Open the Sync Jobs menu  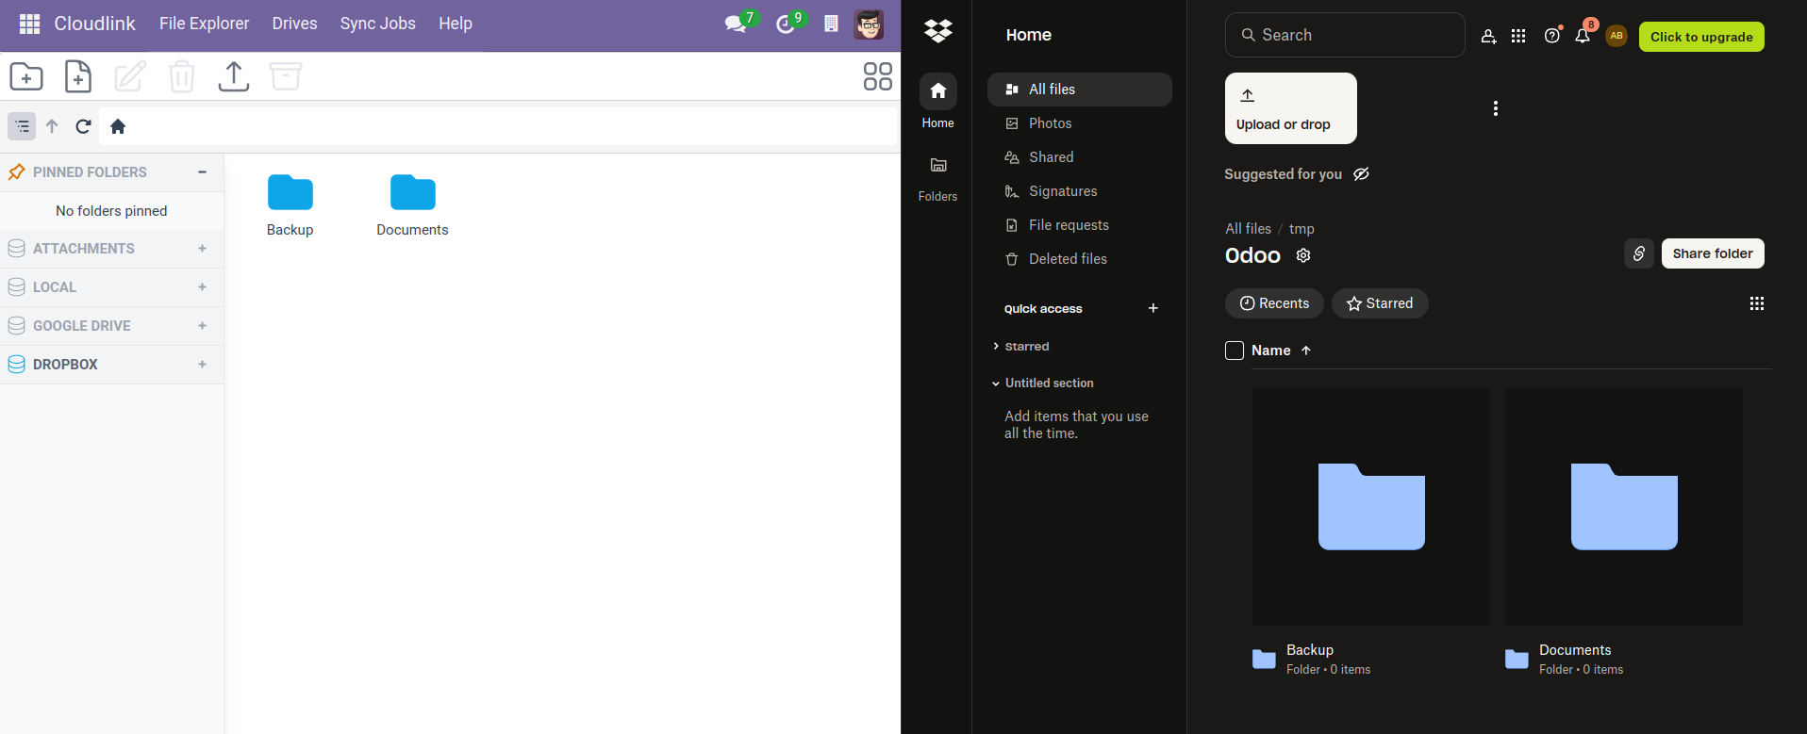click(x=377, y=24)
